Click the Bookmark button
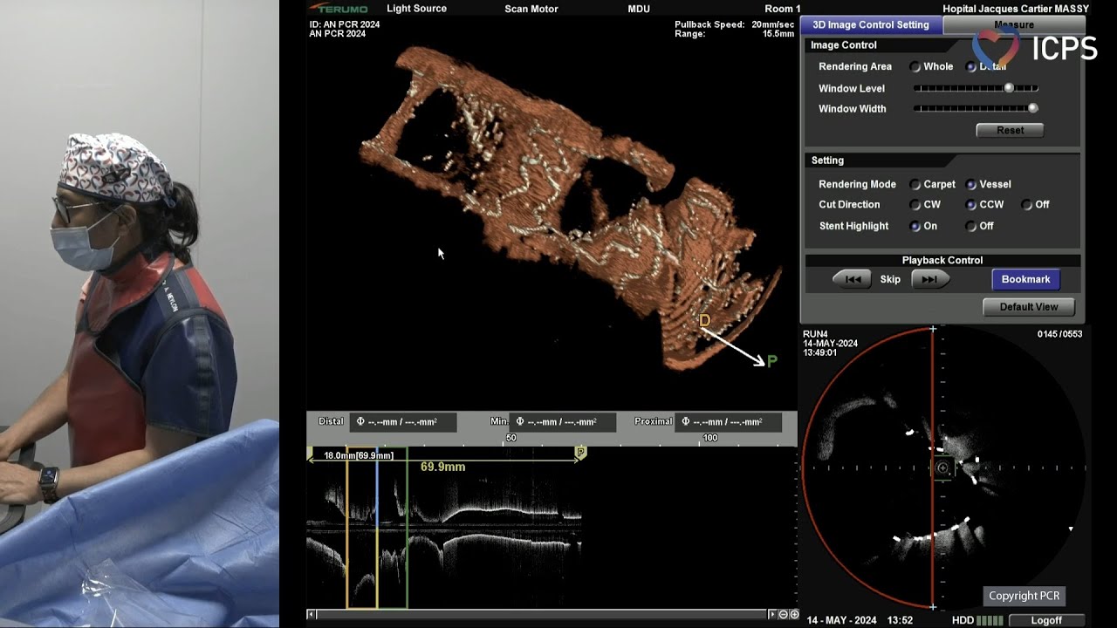The image size is (1117, 628). pyautogui.click(x=1025, y=279)
